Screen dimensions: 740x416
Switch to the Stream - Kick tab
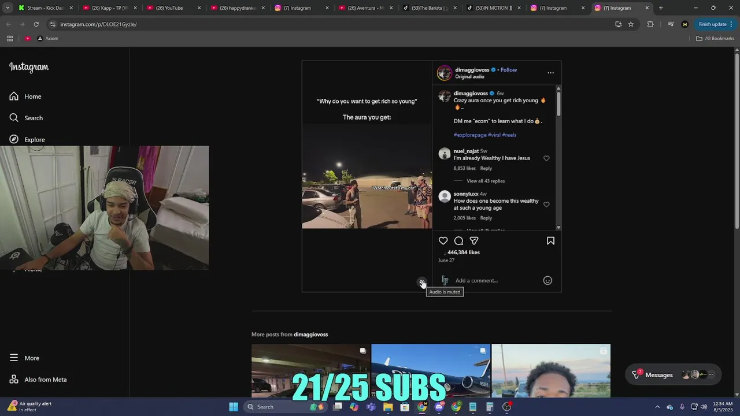pos(45,8)
